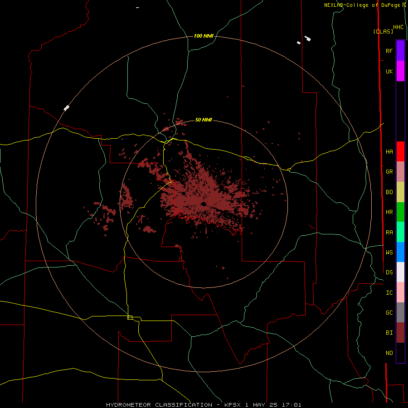This screenshot has width=408, height=408.
Task: Click the "100 NMI" range ring label
Action: (204, 36)
